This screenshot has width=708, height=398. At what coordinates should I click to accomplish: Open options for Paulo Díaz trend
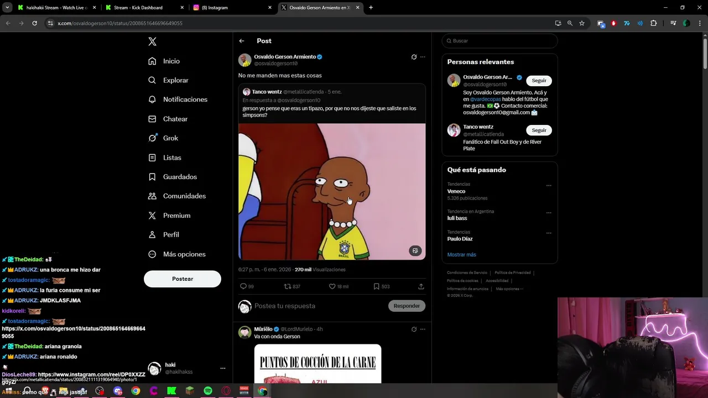549,233
